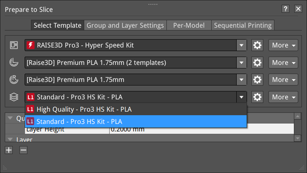Screen dimensions: 307x173
Task: Click the minus icon to remove setting
Action: 23,150
